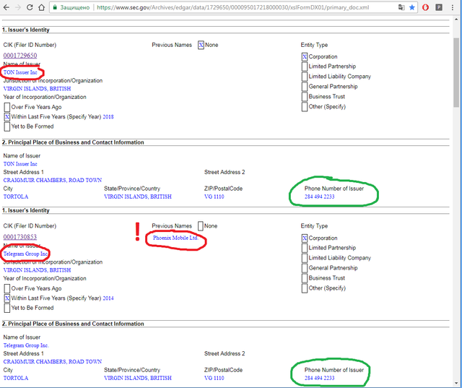The width and height of the screenshot is (462, 388).
Task: Click the incorporation year 2014
Action: (108, 298)
